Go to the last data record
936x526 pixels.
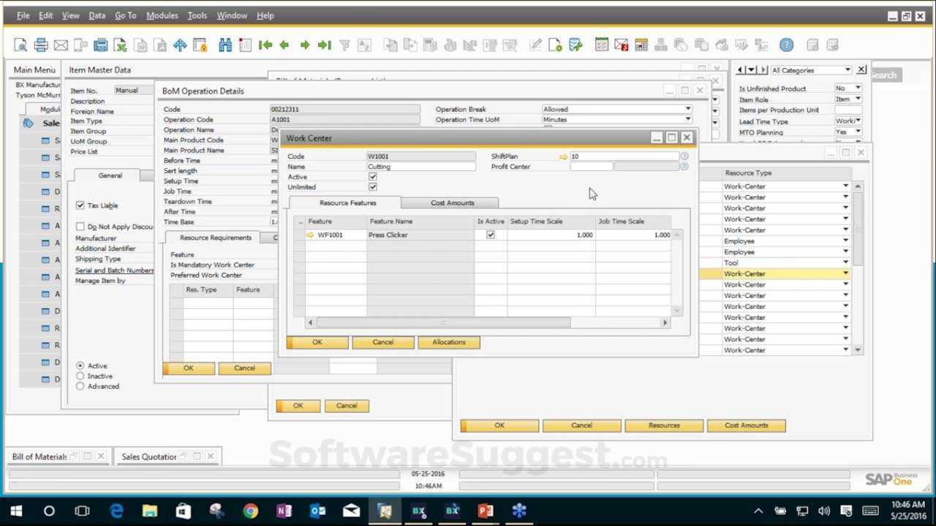325,45
